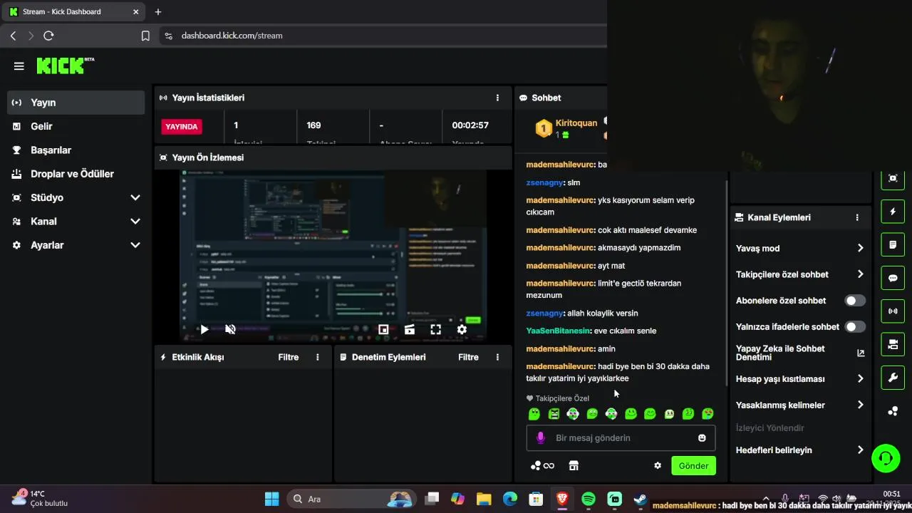Insert the first green emote

(x=534, y=414)
